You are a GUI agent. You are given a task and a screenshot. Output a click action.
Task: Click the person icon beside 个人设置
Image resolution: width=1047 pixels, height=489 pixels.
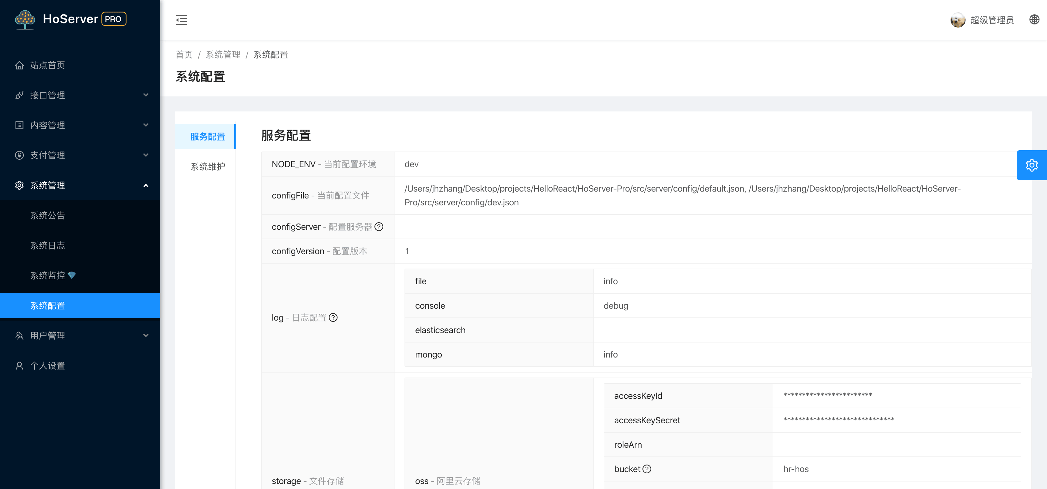[19, 366]
